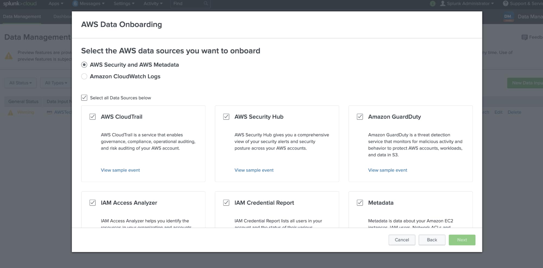Click the New Data Input button

click(525, 83)
